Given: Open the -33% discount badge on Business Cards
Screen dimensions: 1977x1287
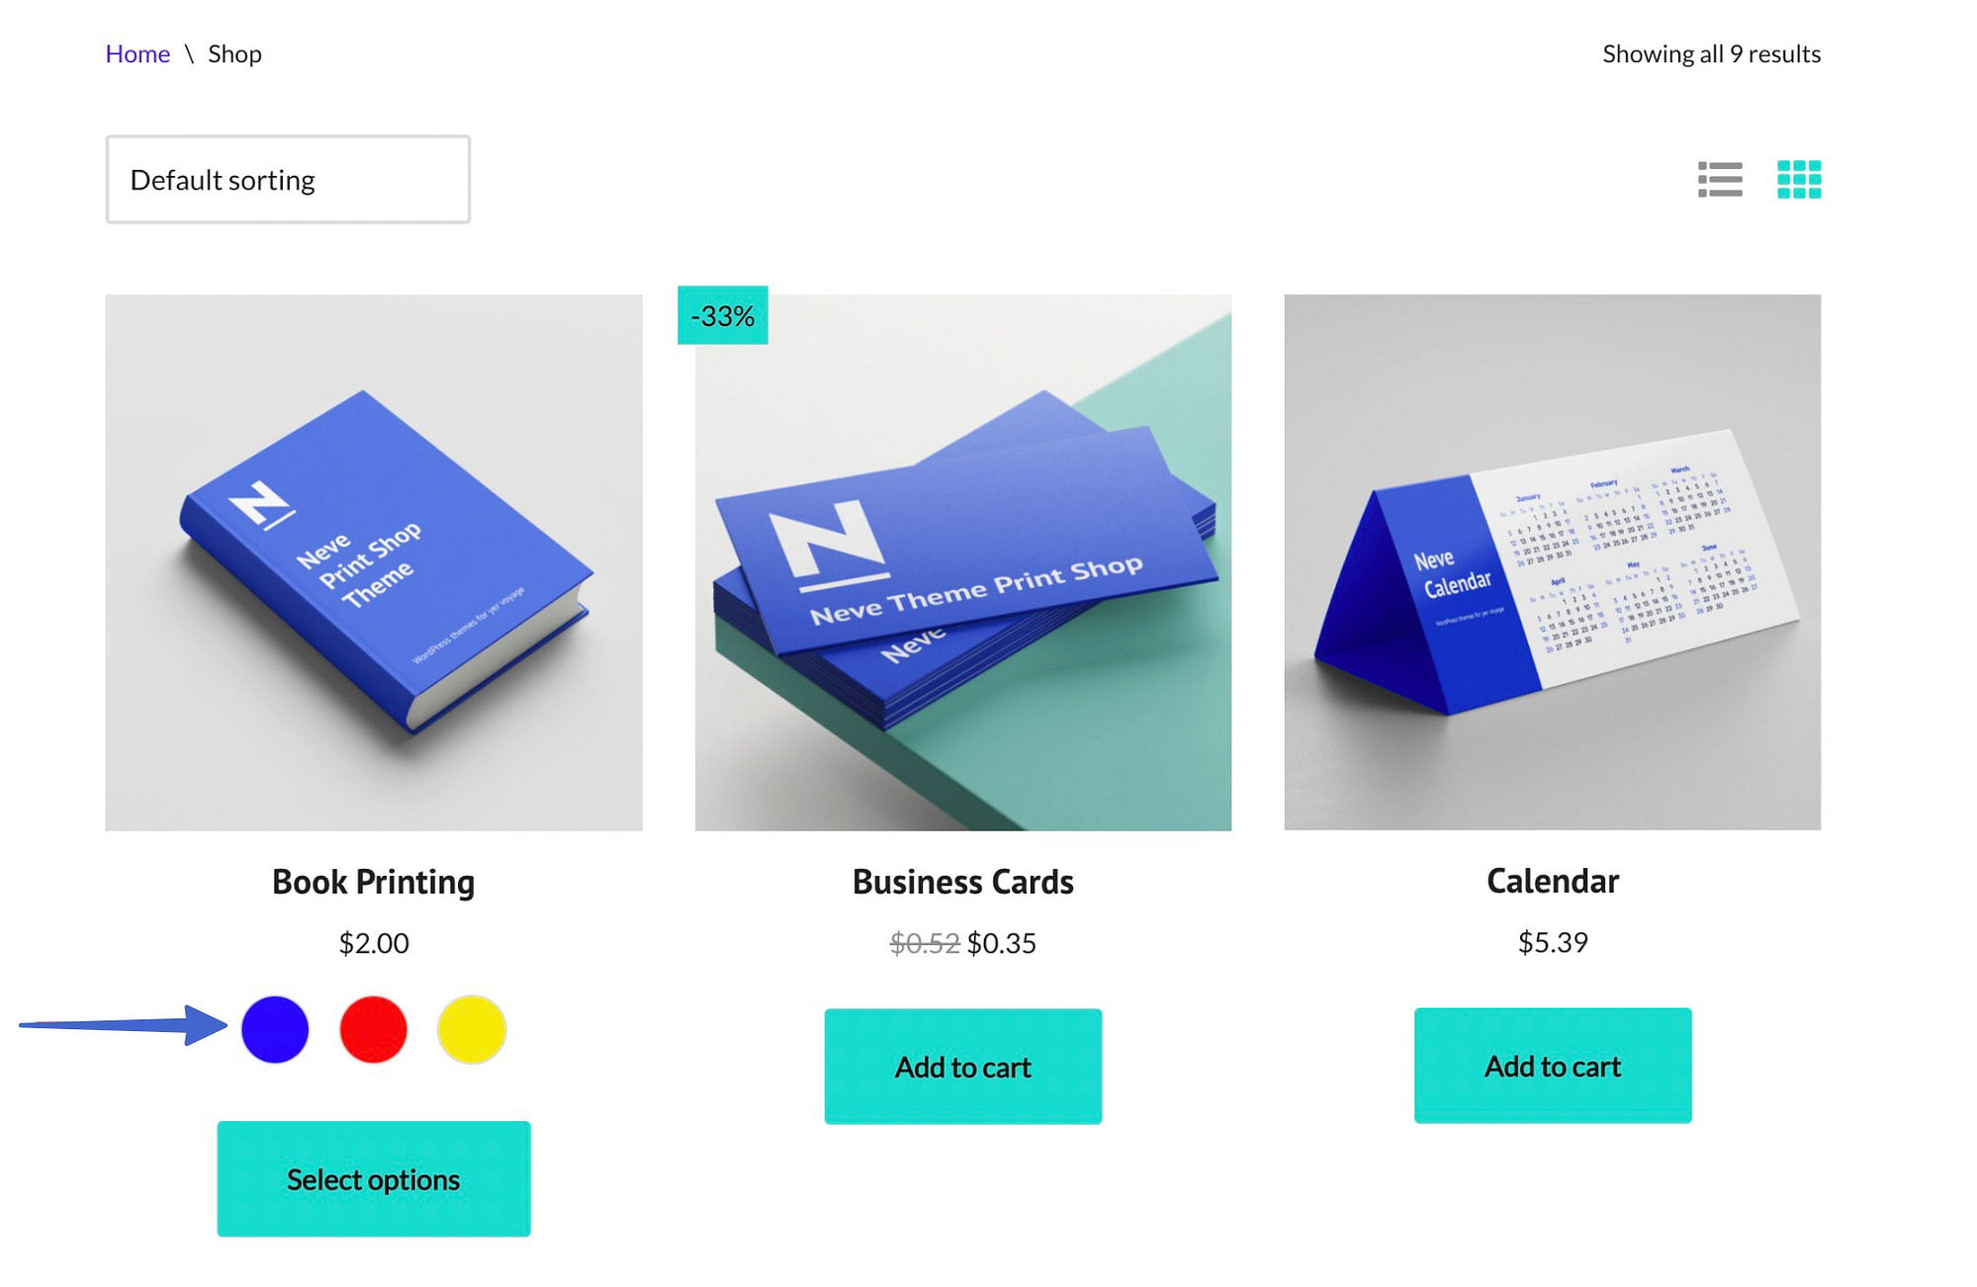Looking at the screenshot, I should pos(723,313).
